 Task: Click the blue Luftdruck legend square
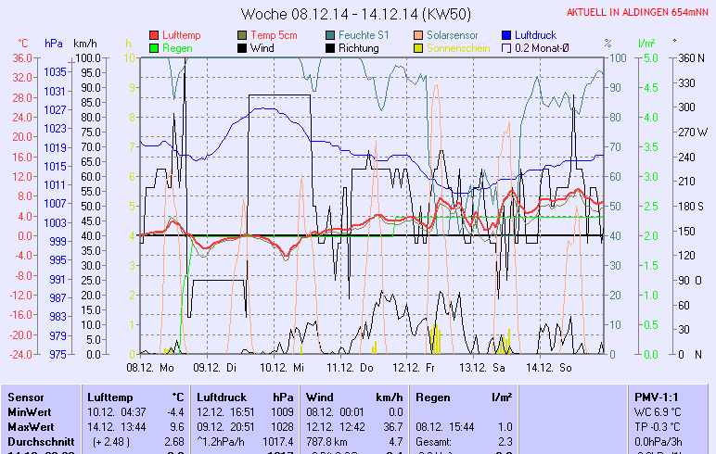[507, 35]
